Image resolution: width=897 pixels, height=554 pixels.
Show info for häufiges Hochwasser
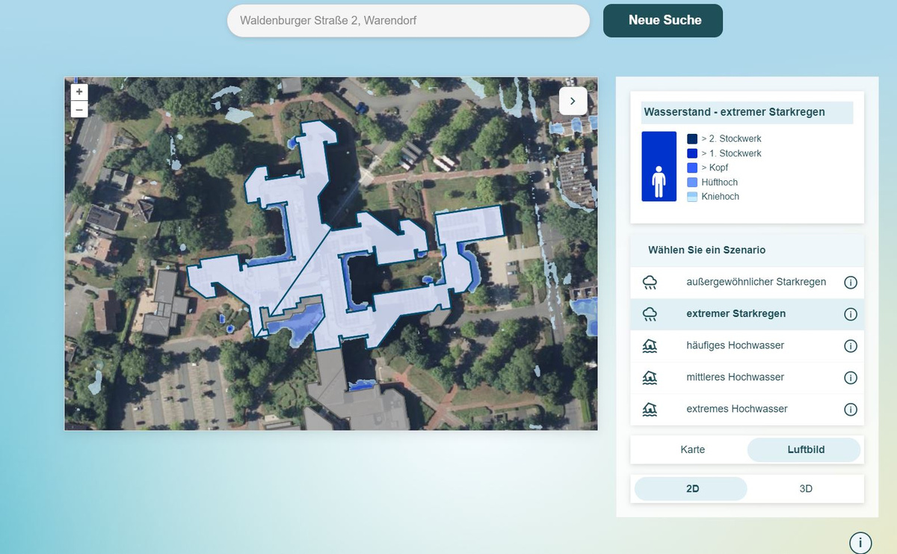point(850,346)
